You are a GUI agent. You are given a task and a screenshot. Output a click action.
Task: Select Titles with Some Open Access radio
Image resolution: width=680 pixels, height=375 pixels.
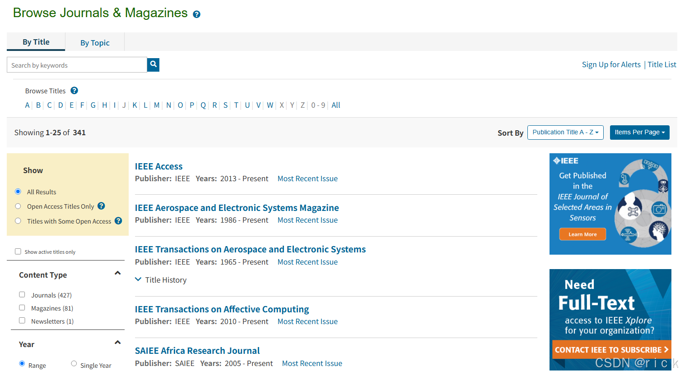pos(18,221)
